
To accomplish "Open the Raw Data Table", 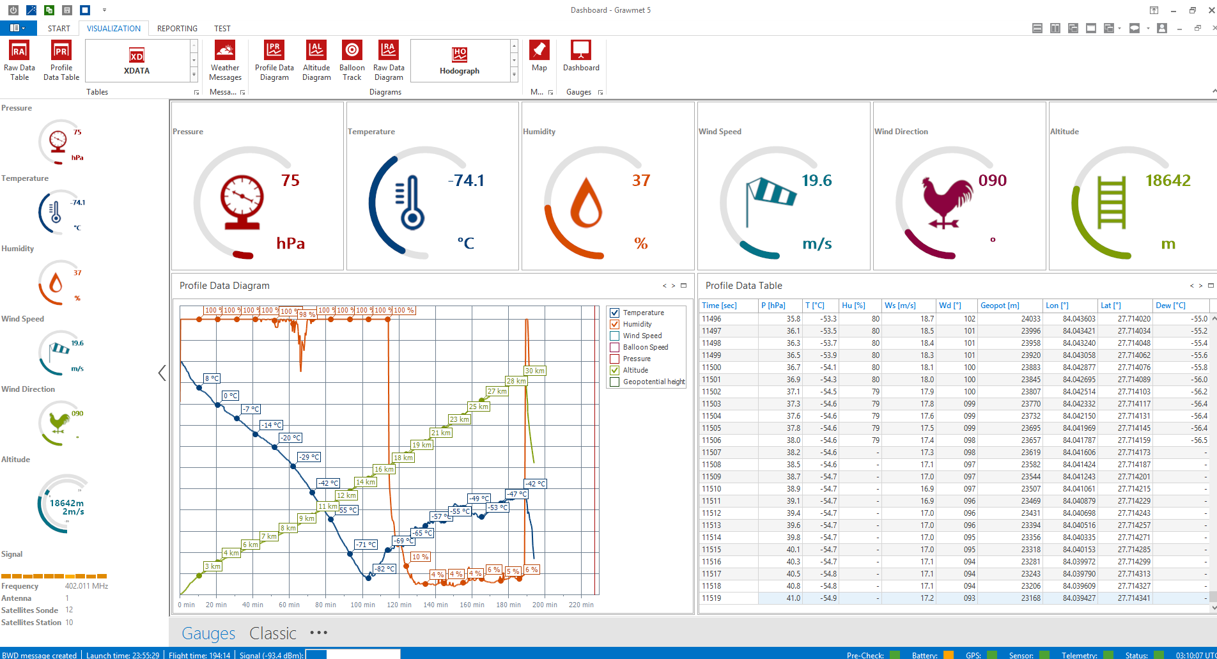I will click(19, 60).
